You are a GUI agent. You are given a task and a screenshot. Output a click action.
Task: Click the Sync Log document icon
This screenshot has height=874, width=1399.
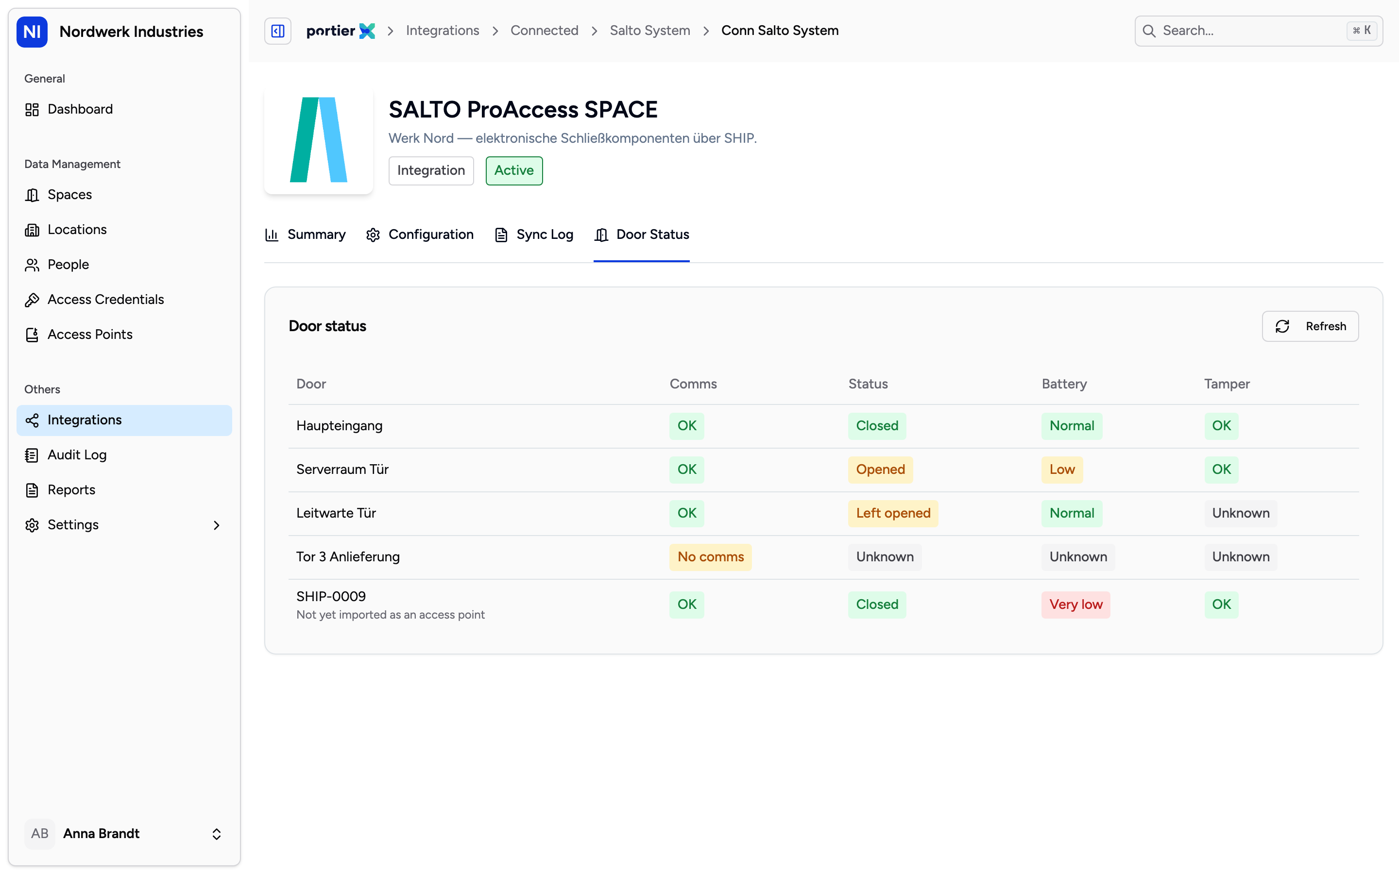[x=501, y=235]
